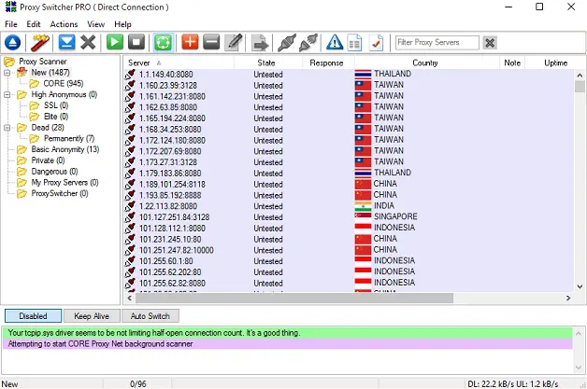Click the green circular refresh icon
The image size is (587, 389).
pos(163,43)
